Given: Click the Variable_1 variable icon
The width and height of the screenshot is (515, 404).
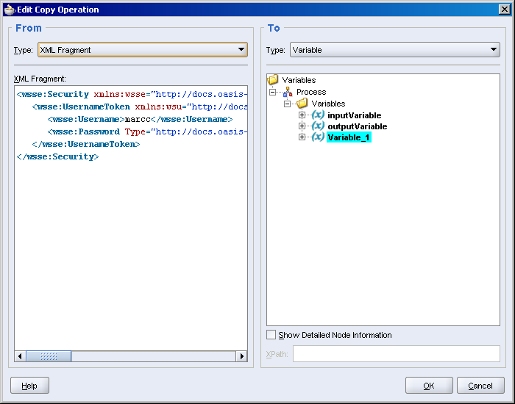Looking at the screenshot, I should pos(318,137).
